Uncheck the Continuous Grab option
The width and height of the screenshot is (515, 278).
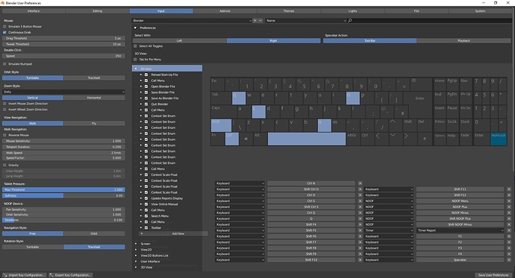[4, 33]
